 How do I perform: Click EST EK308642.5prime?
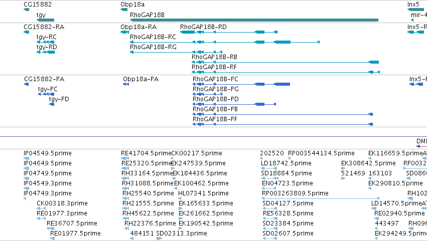(x=368, y=163)
